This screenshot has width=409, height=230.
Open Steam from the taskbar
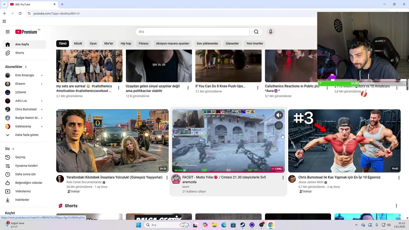pos(243,225)
